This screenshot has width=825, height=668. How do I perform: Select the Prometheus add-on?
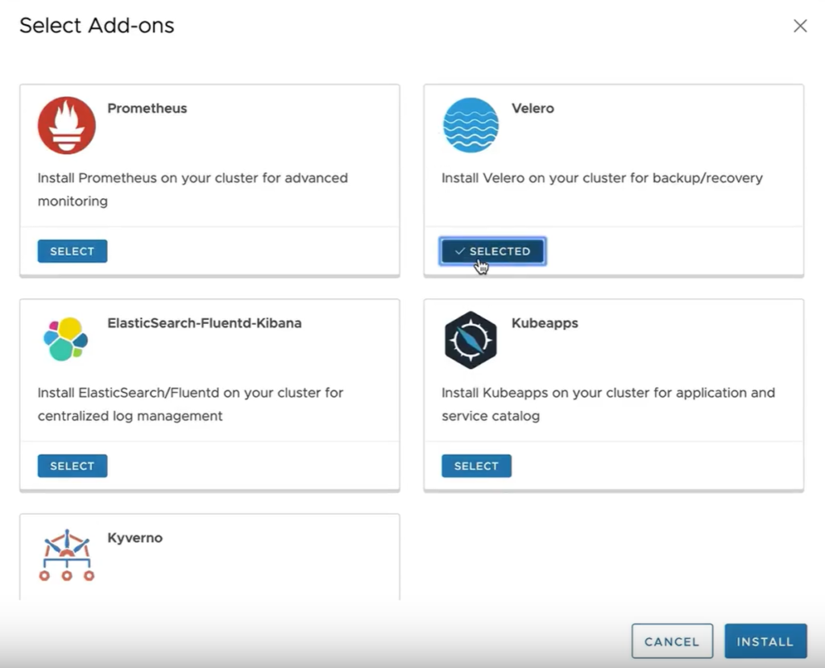coord(72,251)
